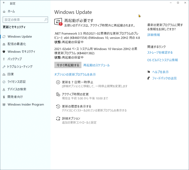Click the フィードバックの送信 person icon
The image size is (189, 170).
(149, 78)
